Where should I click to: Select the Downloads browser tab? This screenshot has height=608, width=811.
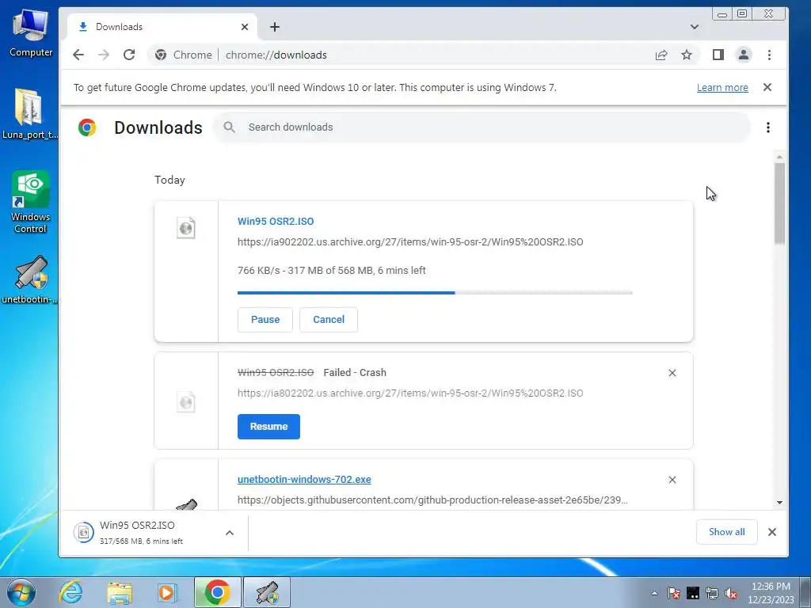click(x=162, y=27)
